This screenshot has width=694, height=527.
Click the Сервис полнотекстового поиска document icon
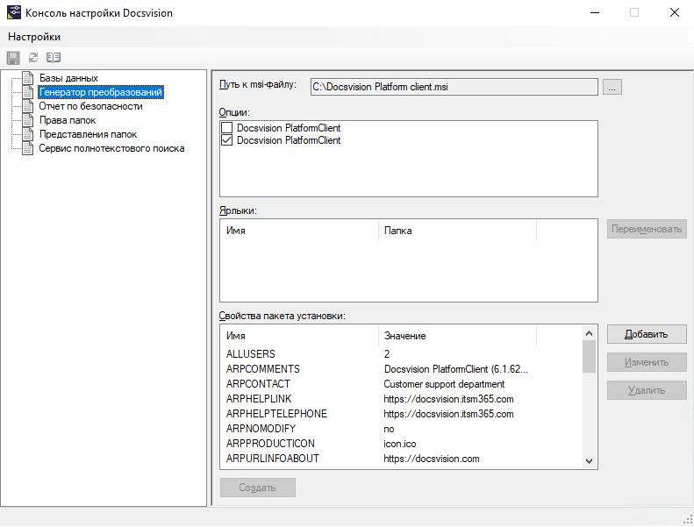tap(28, 148)
